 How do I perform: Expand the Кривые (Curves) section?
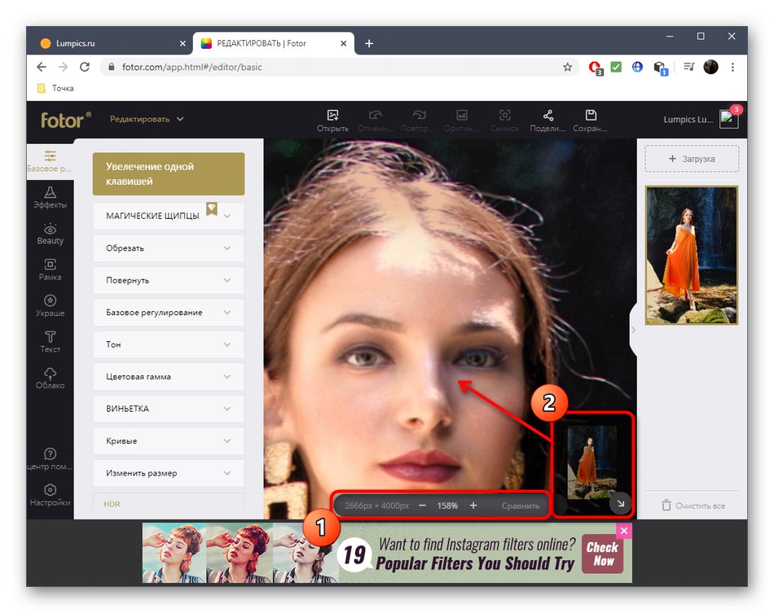(169, 441)
